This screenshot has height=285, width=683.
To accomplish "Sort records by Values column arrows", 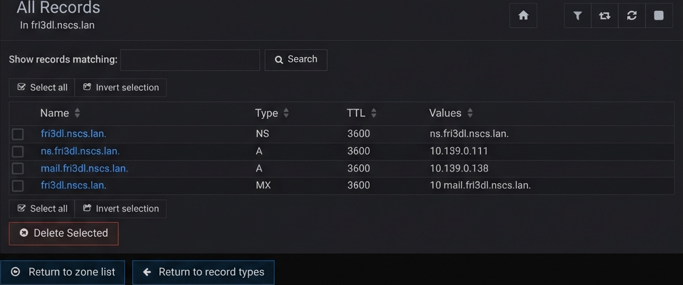I will [470, 113].
